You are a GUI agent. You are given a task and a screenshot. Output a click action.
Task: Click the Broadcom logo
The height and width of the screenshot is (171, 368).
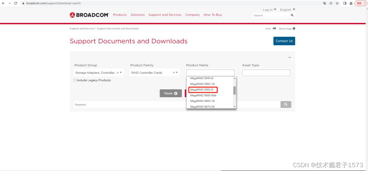pos(89,15)
